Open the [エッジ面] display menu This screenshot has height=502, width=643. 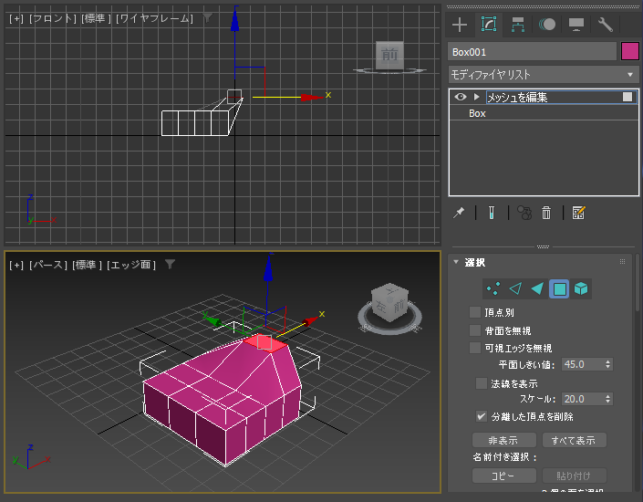click(131, 266)
